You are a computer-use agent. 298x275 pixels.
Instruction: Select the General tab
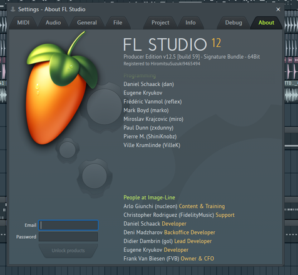[87, 22]
